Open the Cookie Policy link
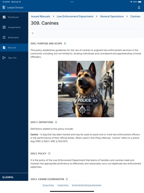 coord(63,185)
